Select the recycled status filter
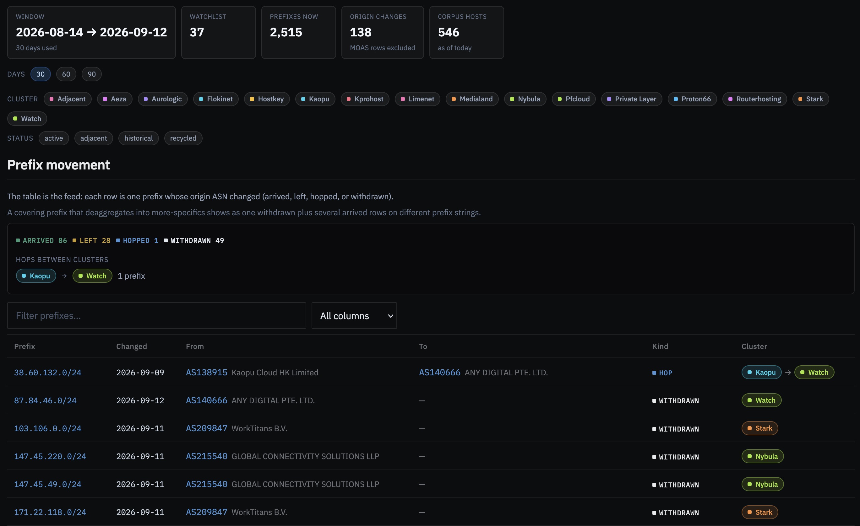The width and height of the screenshot is (860, 526). (183, 138)
